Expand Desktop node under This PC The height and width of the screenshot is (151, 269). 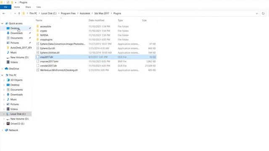pos(4,85)
